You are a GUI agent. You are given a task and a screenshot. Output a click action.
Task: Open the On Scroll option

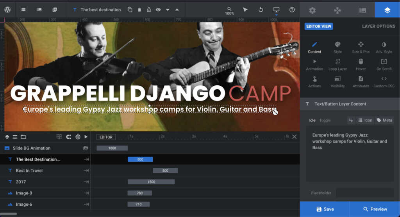[384, 65]
